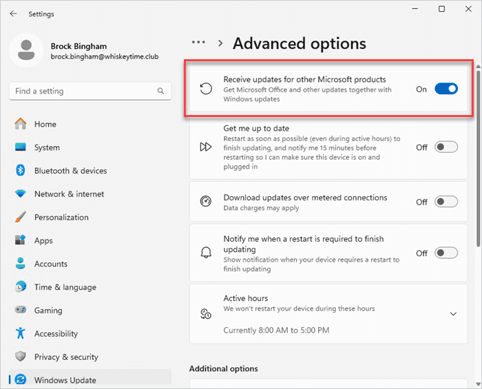The width and height of the screenshot is (482, 389).
Task: Click the Home house icon
Action: coord(20,124)
